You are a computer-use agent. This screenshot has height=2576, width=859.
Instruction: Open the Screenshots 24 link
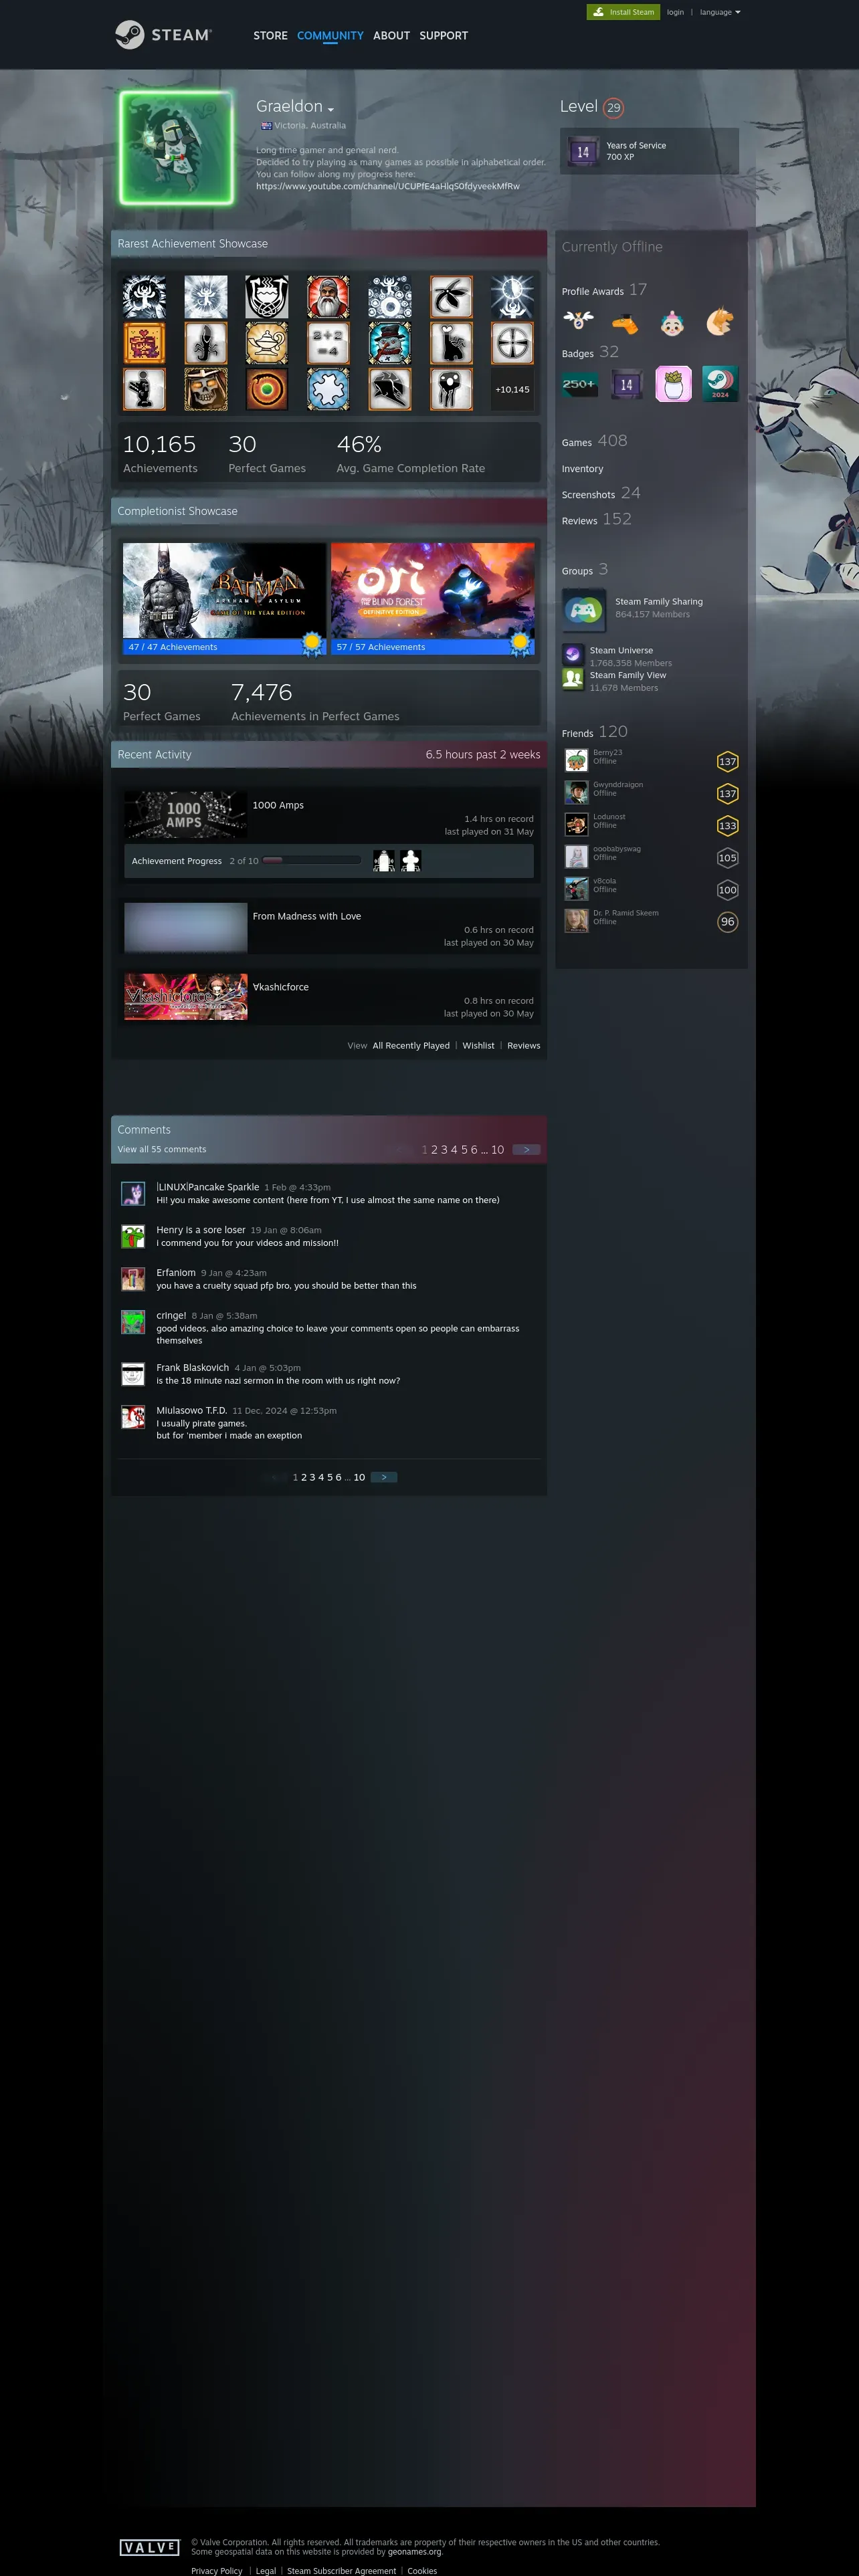[x=601, y=493]
